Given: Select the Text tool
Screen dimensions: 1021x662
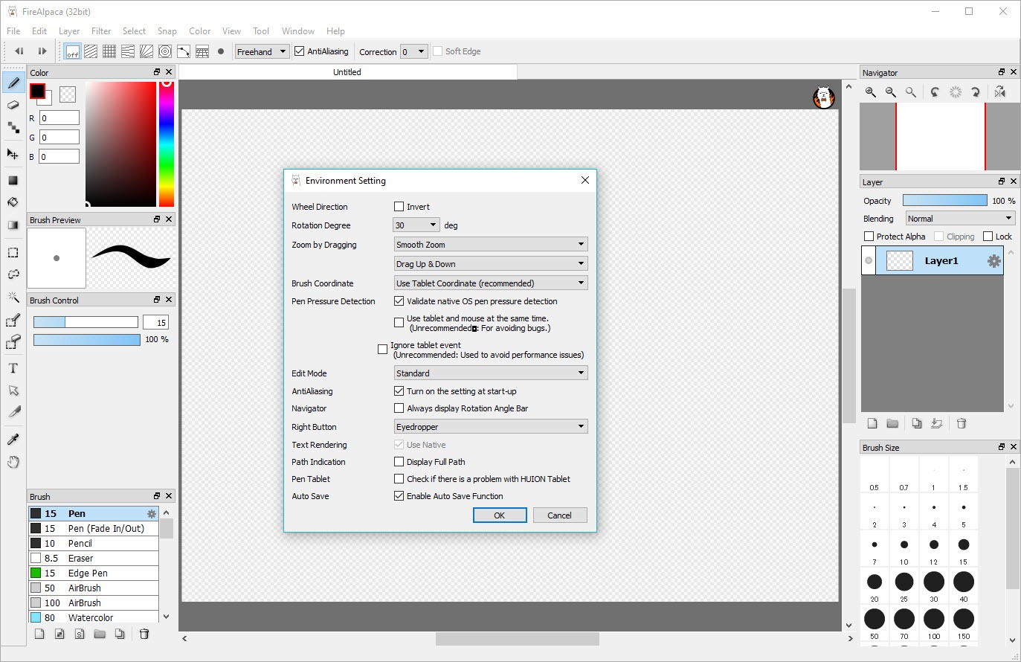Looking at the screenshot, I should point(13,368).
